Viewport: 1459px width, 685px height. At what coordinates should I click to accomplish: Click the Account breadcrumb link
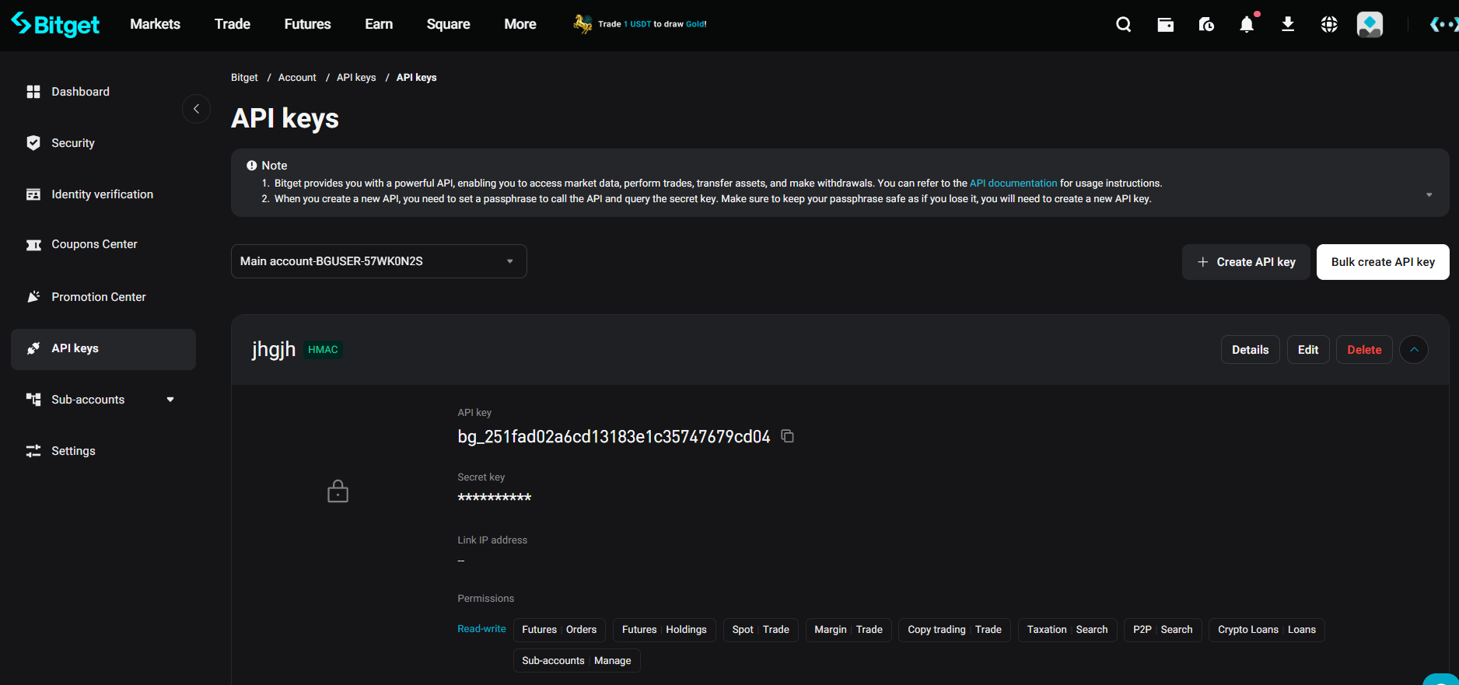pyautogui.click(x=297, y=78)
